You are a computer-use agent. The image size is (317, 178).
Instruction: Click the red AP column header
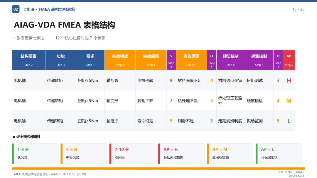click(289, 60)
